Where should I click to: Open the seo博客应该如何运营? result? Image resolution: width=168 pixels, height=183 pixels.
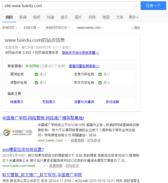[23, 149]
